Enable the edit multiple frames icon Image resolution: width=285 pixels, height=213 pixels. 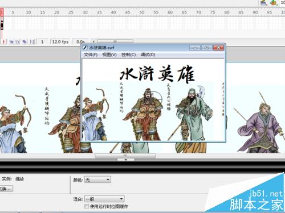coord(25,41)
